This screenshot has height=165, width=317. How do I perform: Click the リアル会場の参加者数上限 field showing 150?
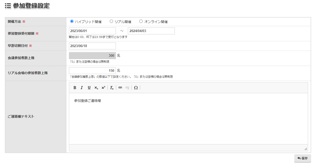[92, 71]
